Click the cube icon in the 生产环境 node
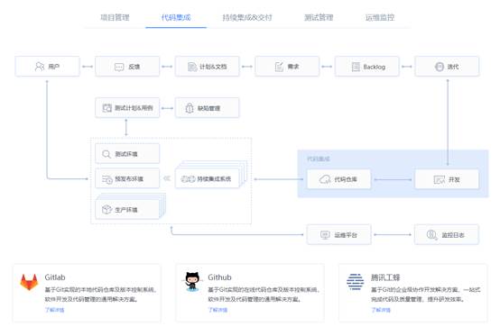Image resolution: width=500 pixels, height=327 pixels. click(106, 210)
